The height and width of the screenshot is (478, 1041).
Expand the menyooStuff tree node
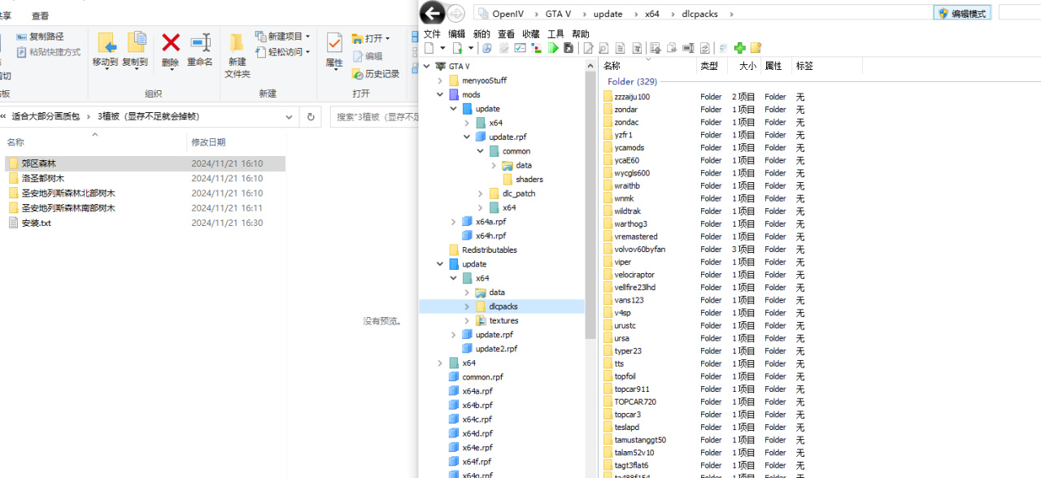click(x=440, y=80)
